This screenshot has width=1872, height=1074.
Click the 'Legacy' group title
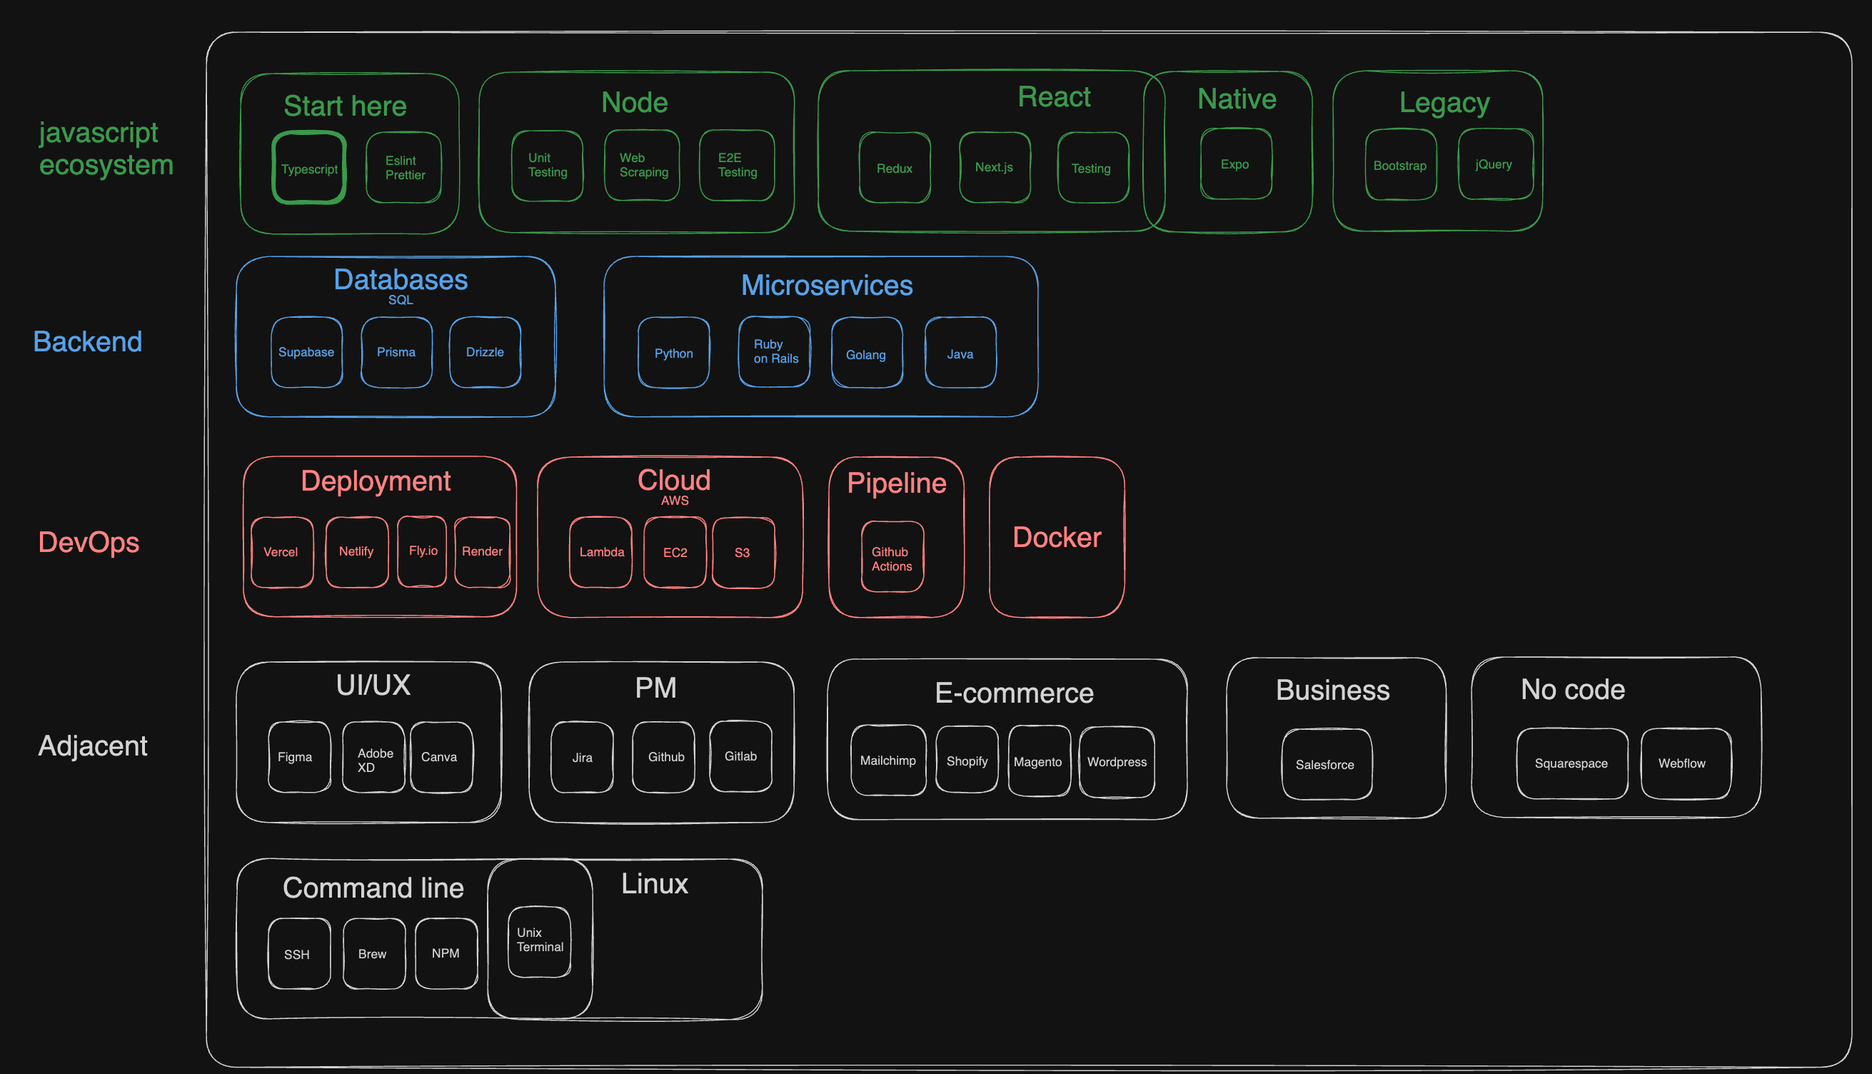click(x=1444, y=104)
